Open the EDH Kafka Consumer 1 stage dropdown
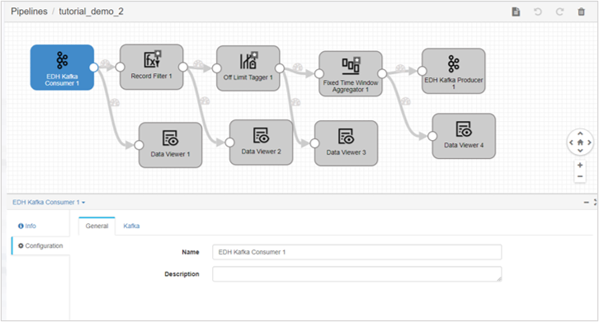Image resolution: width=599 pixels, height=322 pixels. point(49,203)
